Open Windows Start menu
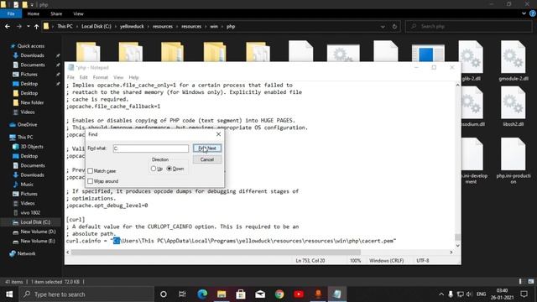This screenshot has height=302, width=537. coord(9,294)
